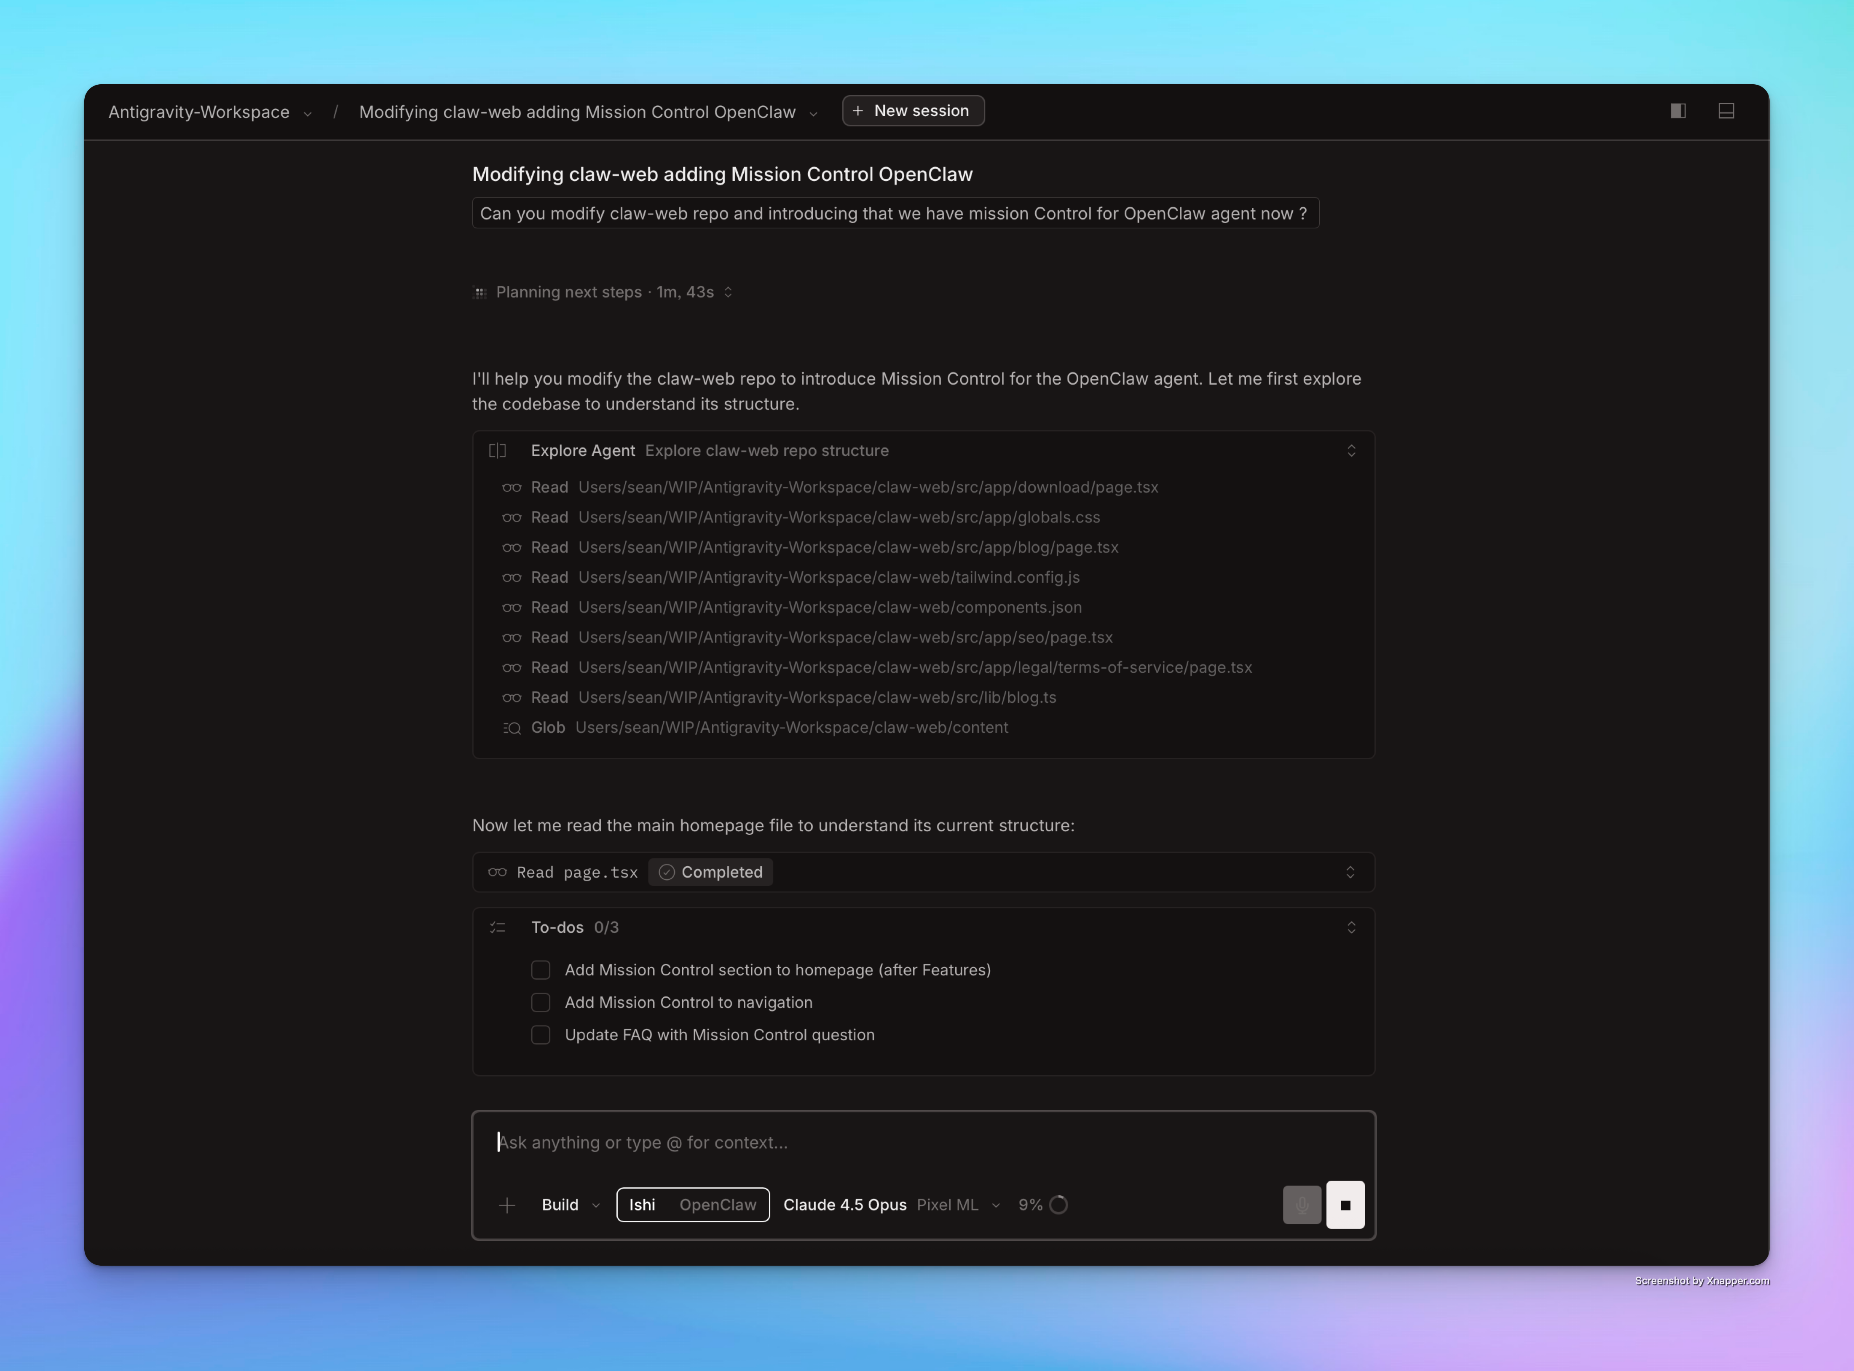The width and height of the screenshot is (1854, 1371).
Task: Select the microphone voice input icon
Action: pos(1301,1204)
